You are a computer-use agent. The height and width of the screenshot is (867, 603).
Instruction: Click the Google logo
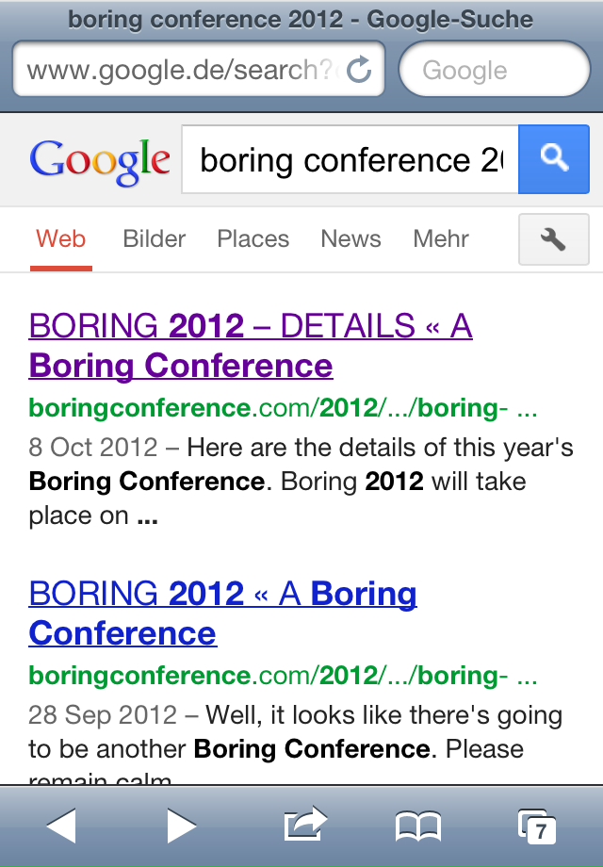[x=100, y=161]
